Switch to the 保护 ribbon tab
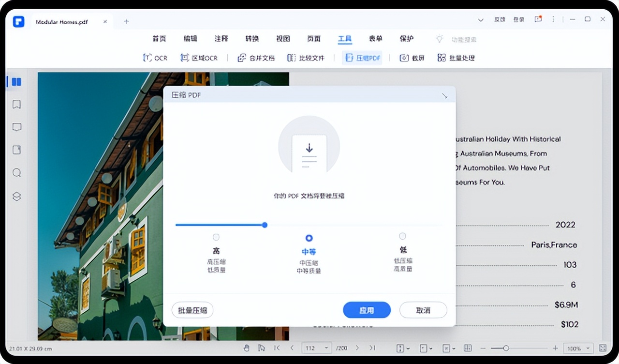 407,39
